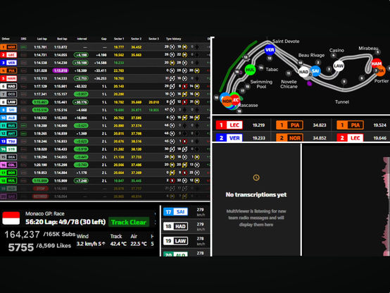Click the clock icon above No transcriptions yet
390x293 pixels.
click(x=256, y=177)
